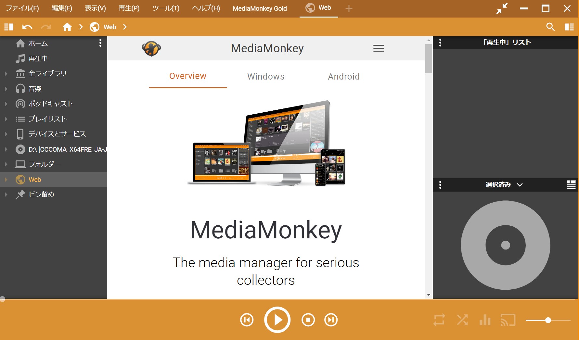This screenshot has height=340, width=579.
Task: Click web page scroll down arrow
Action: 429,295
